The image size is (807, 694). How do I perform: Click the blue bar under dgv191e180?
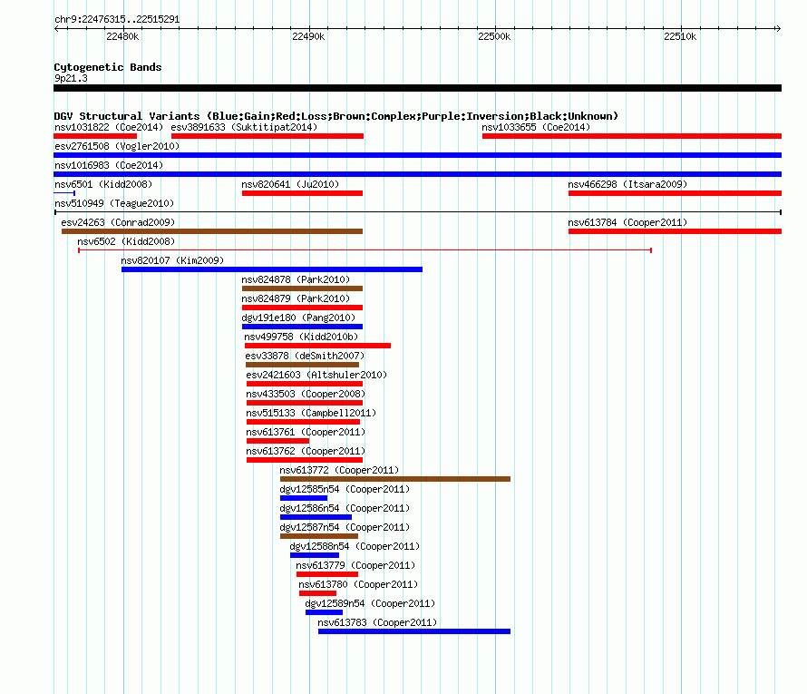click(302, 327)
